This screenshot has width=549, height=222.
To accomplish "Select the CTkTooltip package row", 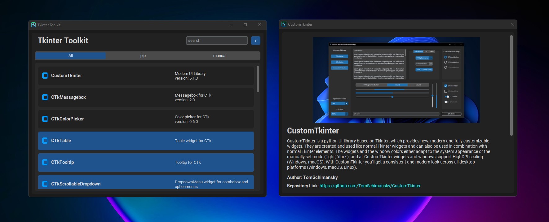I will [146, 163].
